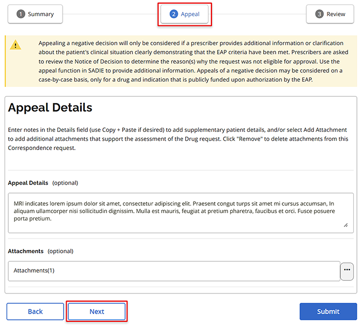Go to the Summary step

pyautogui.click(x=35, y=14)
